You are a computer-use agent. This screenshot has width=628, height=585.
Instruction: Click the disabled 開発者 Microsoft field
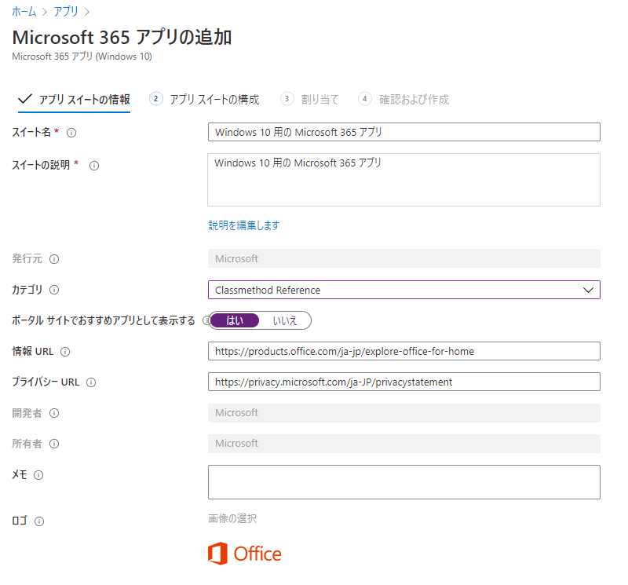tap(403, 413)
